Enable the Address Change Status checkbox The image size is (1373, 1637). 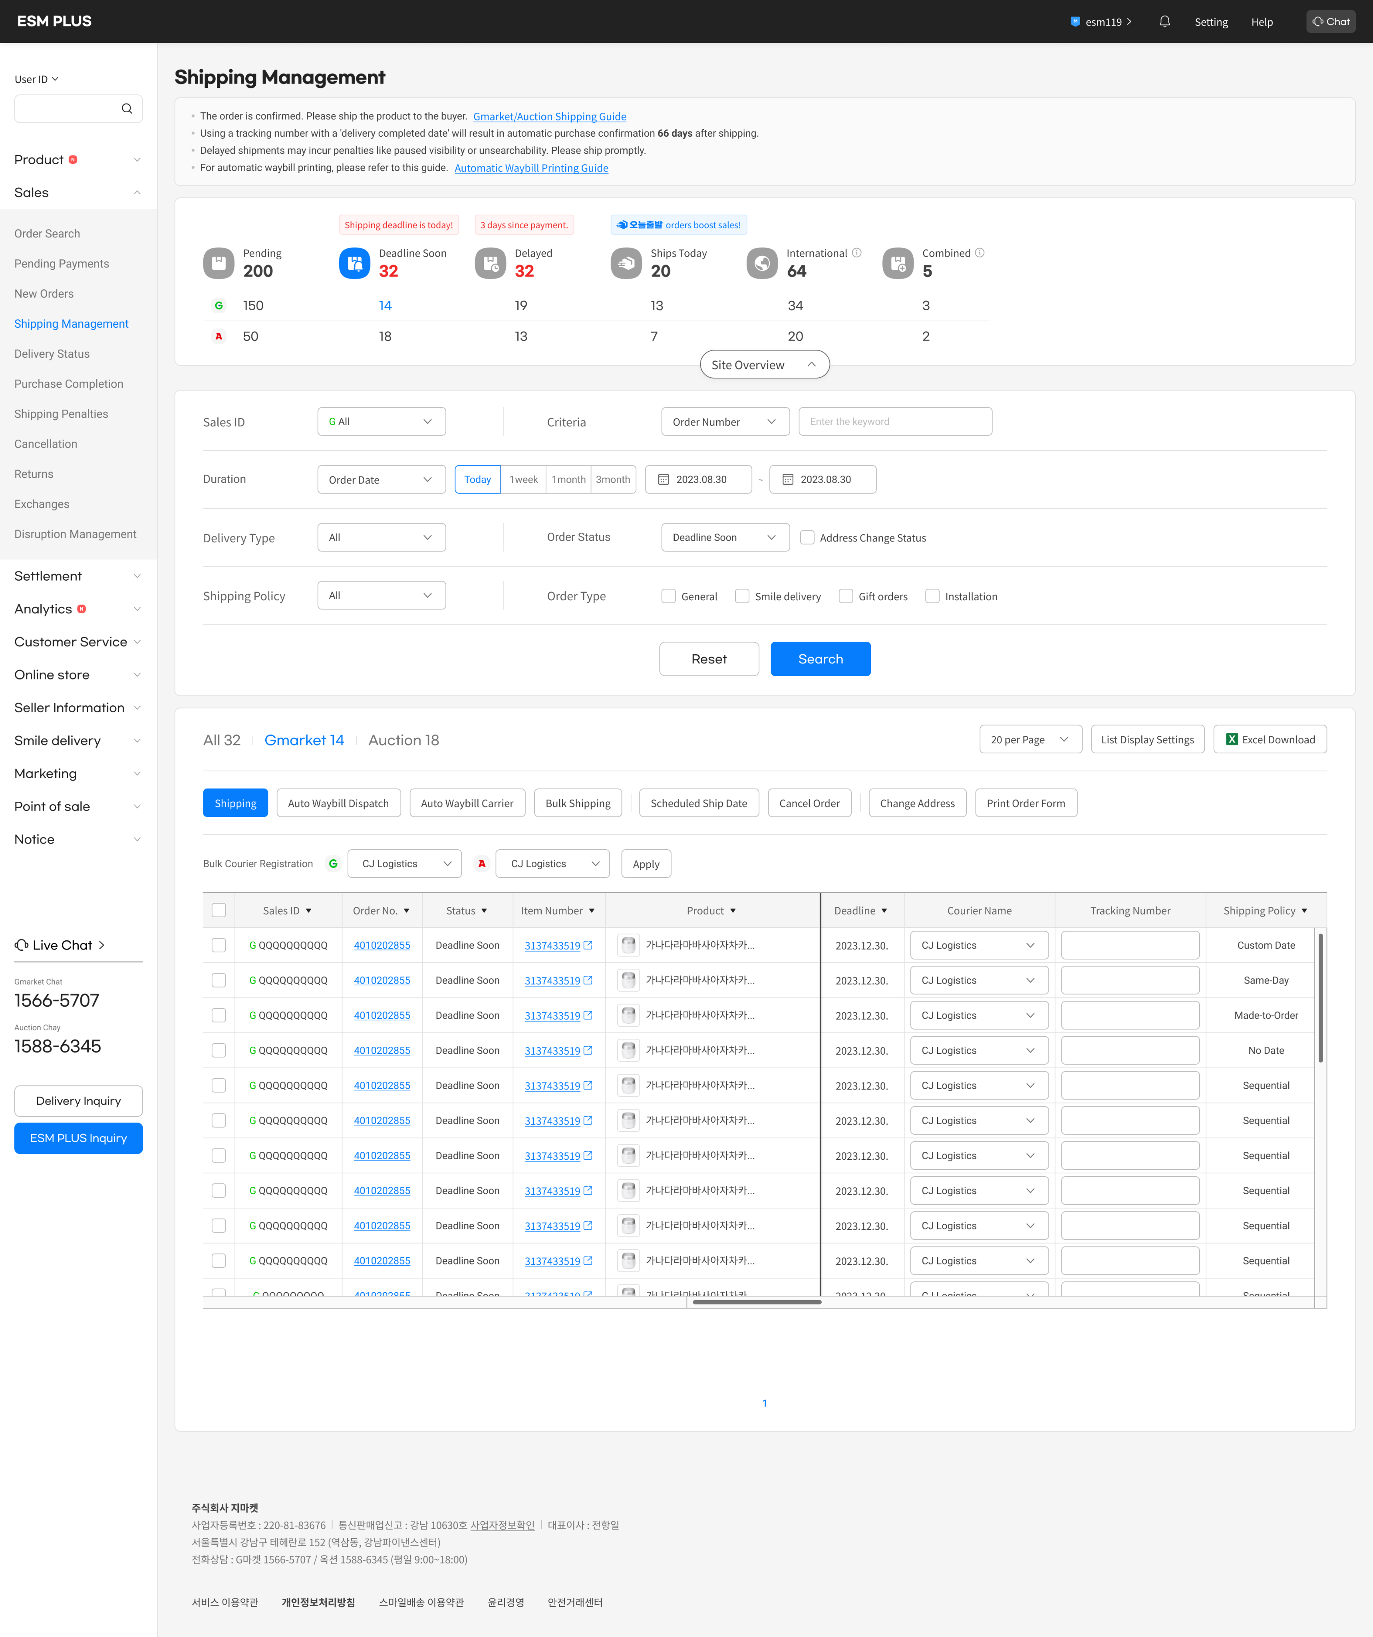(807, 538)
